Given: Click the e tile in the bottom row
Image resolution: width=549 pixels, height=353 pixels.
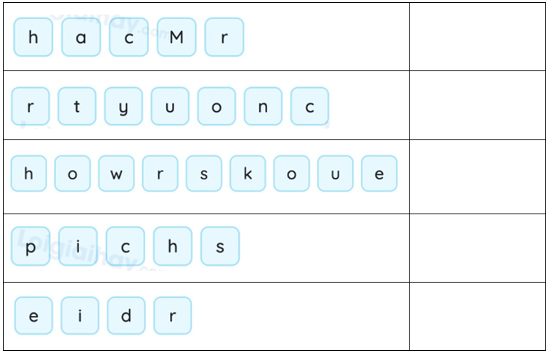Looking at the screenshot, I should coord(33,316).
